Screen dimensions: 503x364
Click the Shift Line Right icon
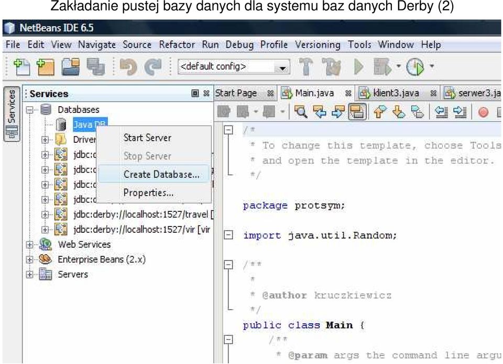pyautogui.click(x=460, y=111)
